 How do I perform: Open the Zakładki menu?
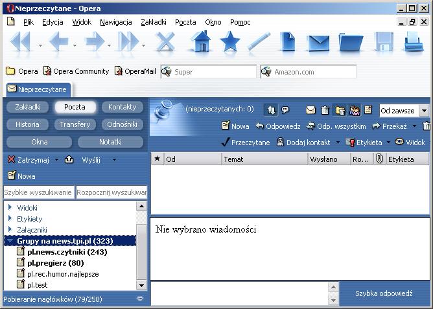(153, 22)
